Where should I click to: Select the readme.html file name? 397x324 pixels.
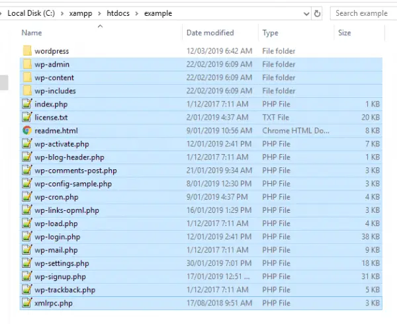click(56, 131)
